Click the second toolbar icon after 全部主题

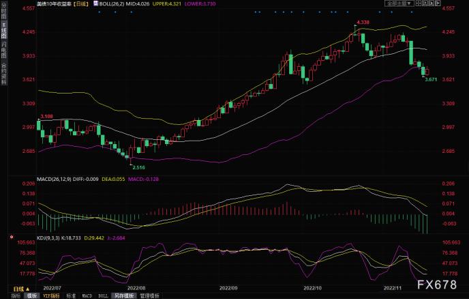425,3
